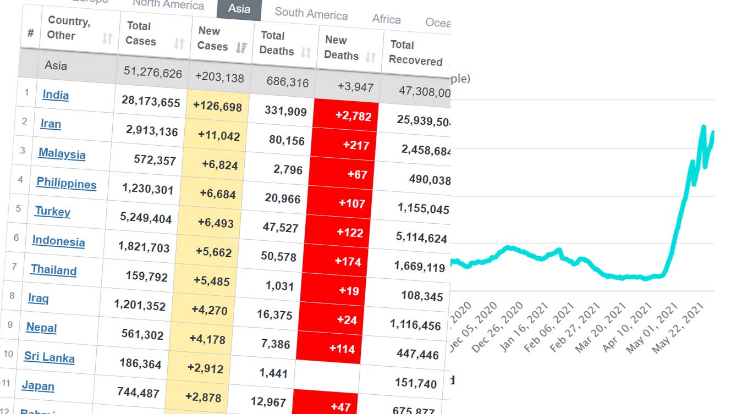Sort by Total Deaths column arrows
Screen dimensions: 731x414
pos(306,53)
